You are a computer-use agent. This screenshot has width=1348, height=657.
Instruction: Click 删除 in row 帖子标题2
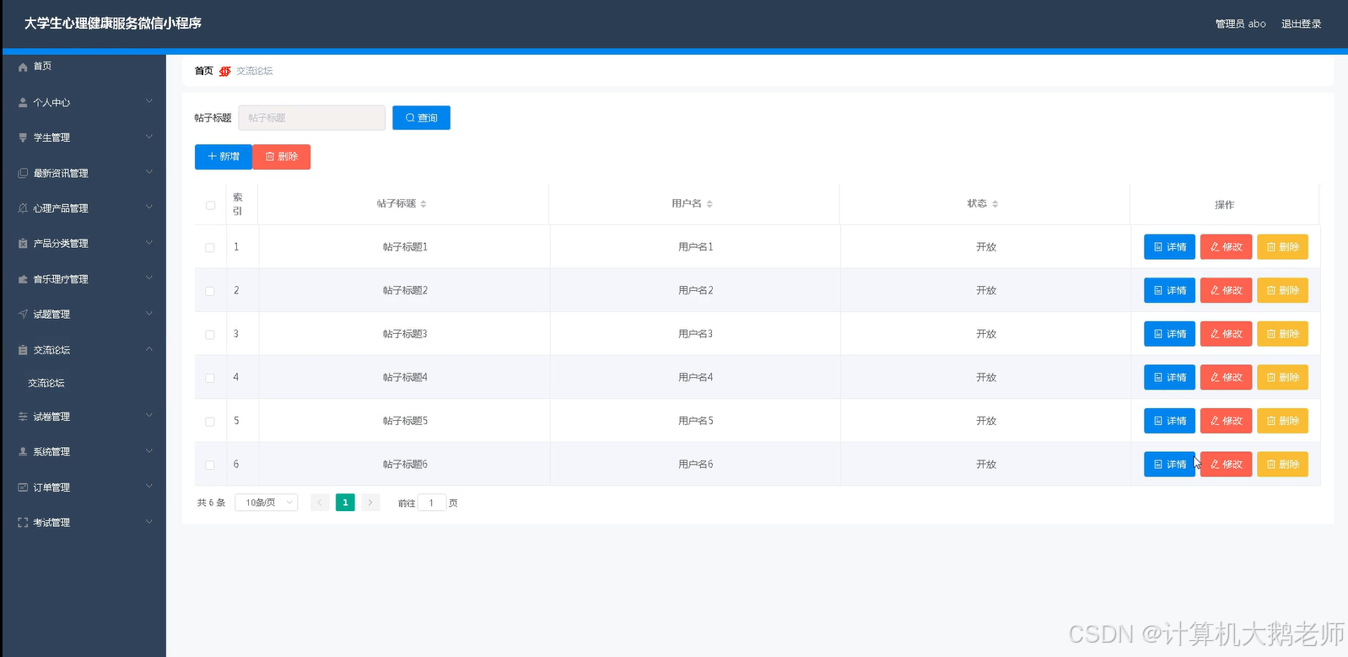pyautogui.click(x=1282, y=290)
